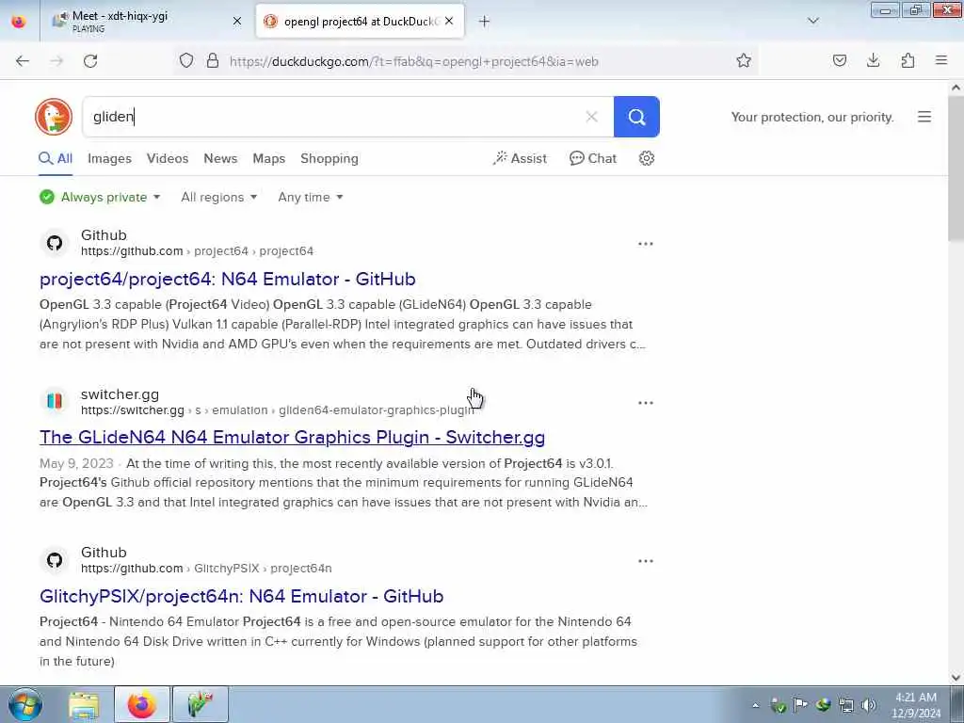Open GlitchyPSIX/project64n: N64 Emulator - GitHub link
The width and height of the screenshot is (964, 723).
(242, 596)
